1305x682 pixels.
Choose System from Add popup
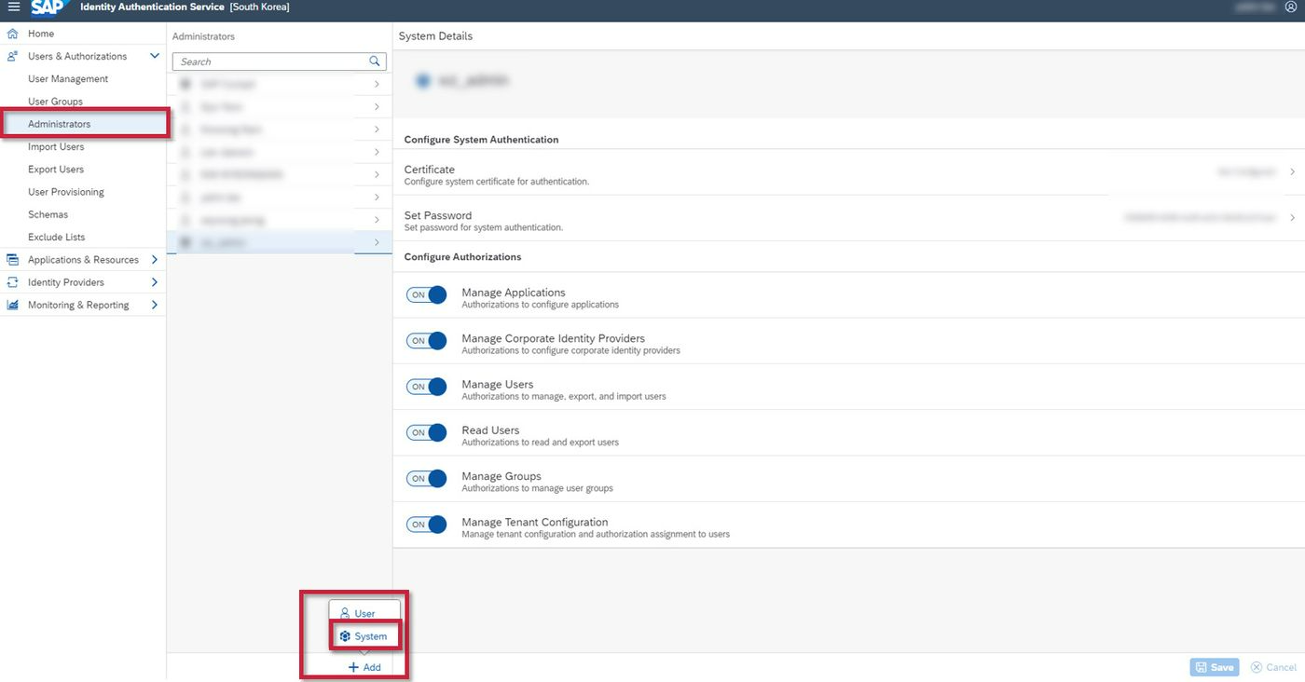tap(364, 636)
